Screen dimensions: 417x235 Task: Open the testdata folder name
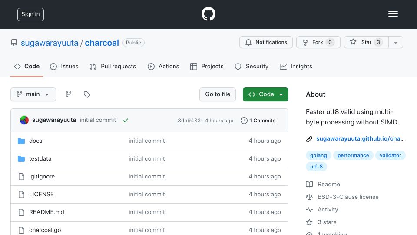[40, 158]
